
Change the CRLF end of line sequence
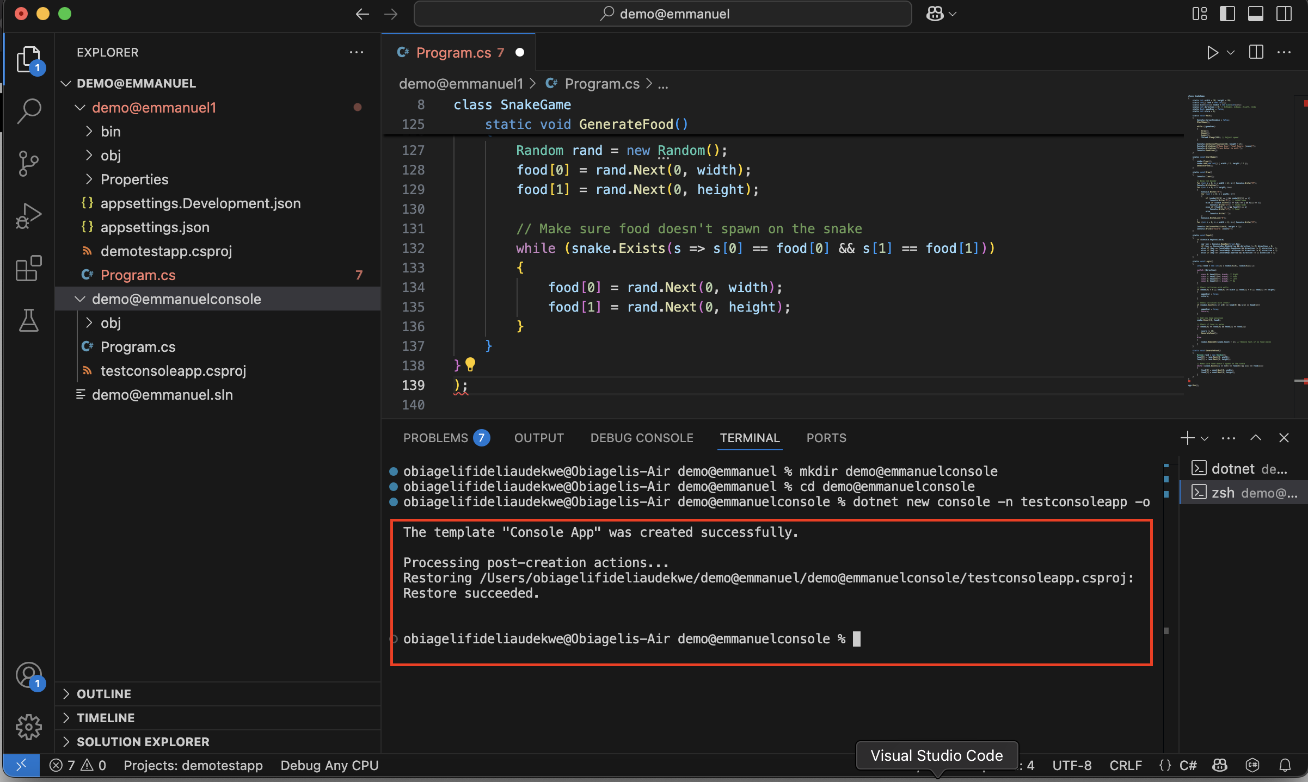[x=1126, y=765]
